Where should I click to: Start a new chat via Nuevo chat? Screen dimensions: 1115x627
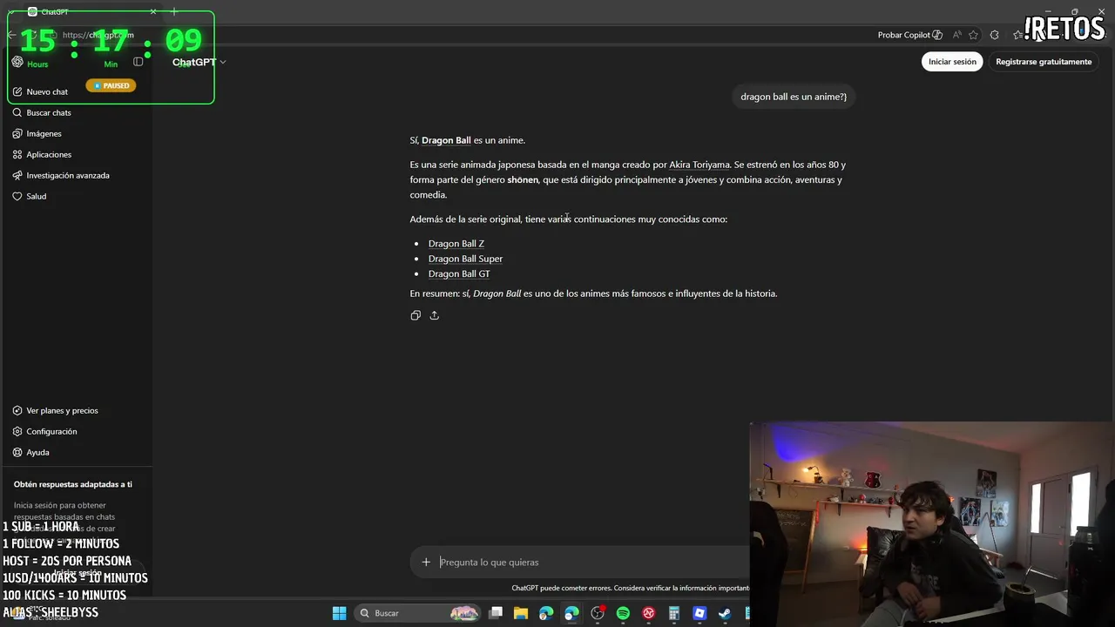tap(40, 91)
